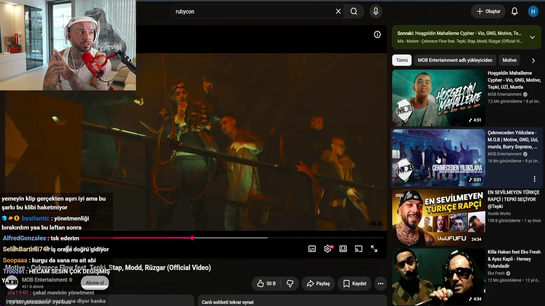Viewport: 545px width, 306px height.
Task: Dislike the video
Action: click(290, 283)
